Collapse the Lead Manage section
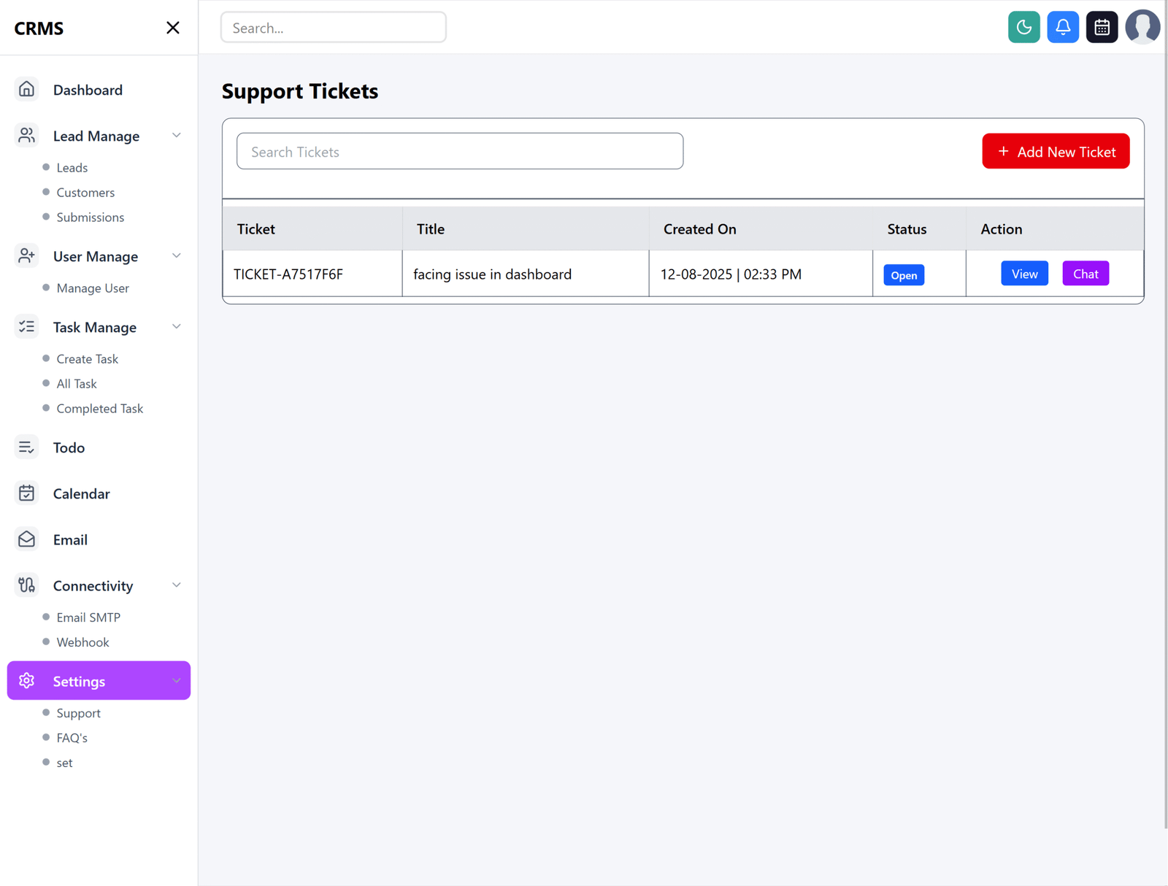Image resolution: width=1168 pixels, height=886 pixels. 176,135
